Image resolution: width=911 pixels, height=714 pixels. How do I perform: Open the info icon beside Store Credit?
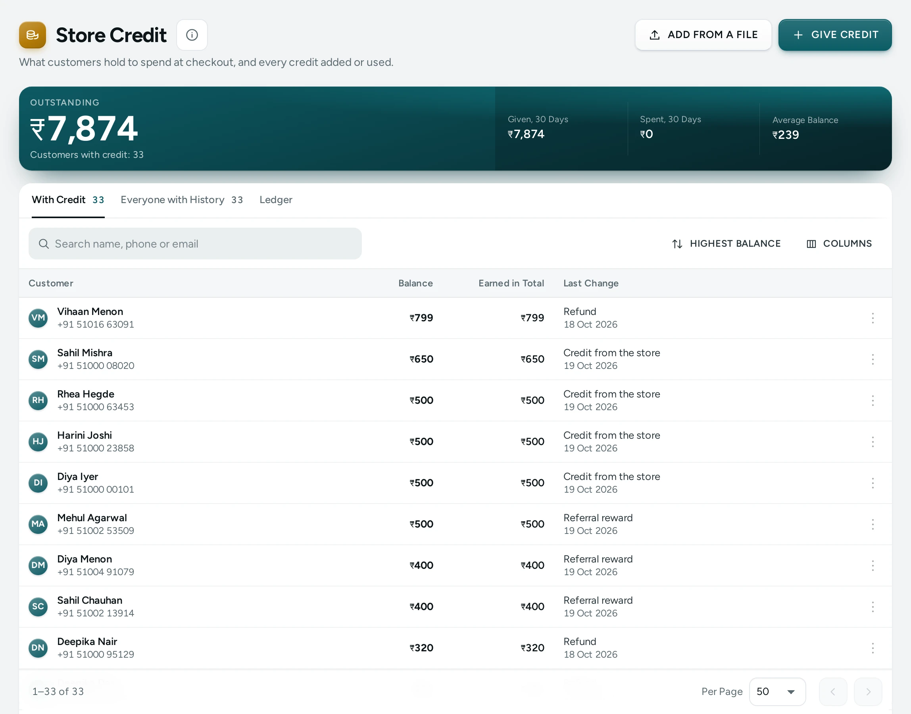pos(192,35)
